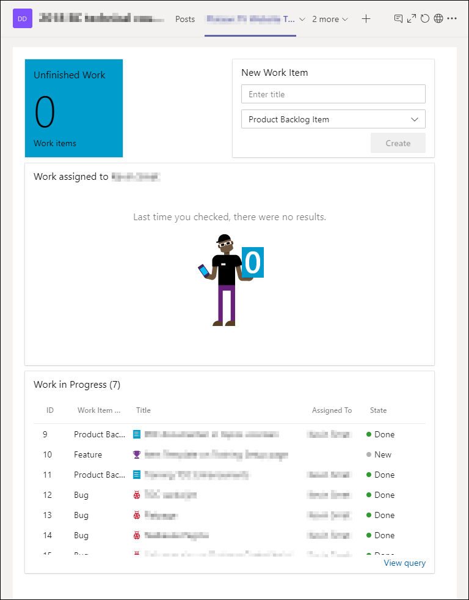This screenshot has width=469, height=600.
Task: Sort by the Title column header
Action: coord(144,410)
